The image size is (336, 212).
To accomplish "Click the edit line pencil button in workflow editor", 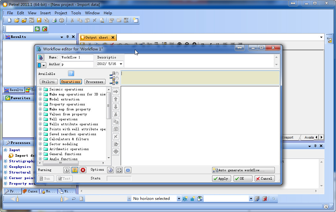I will tap(116, 144).
